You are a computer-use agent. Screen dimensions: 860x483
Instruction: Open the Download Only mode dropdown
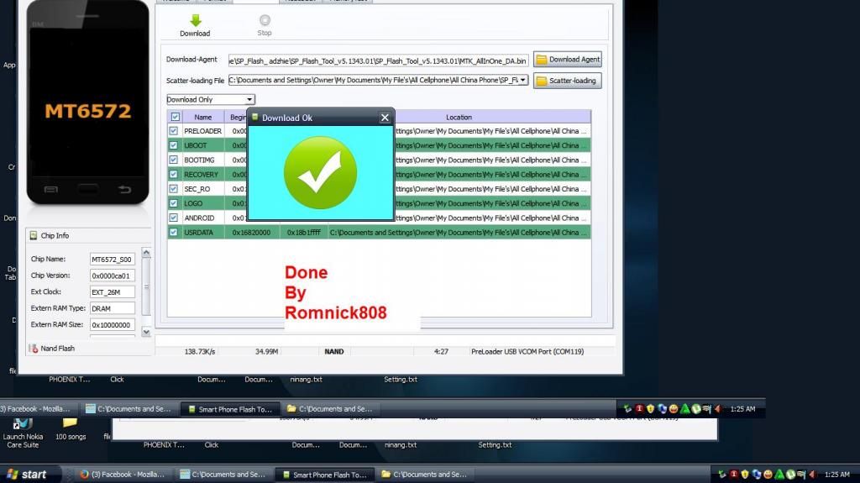tap(249, 99)
